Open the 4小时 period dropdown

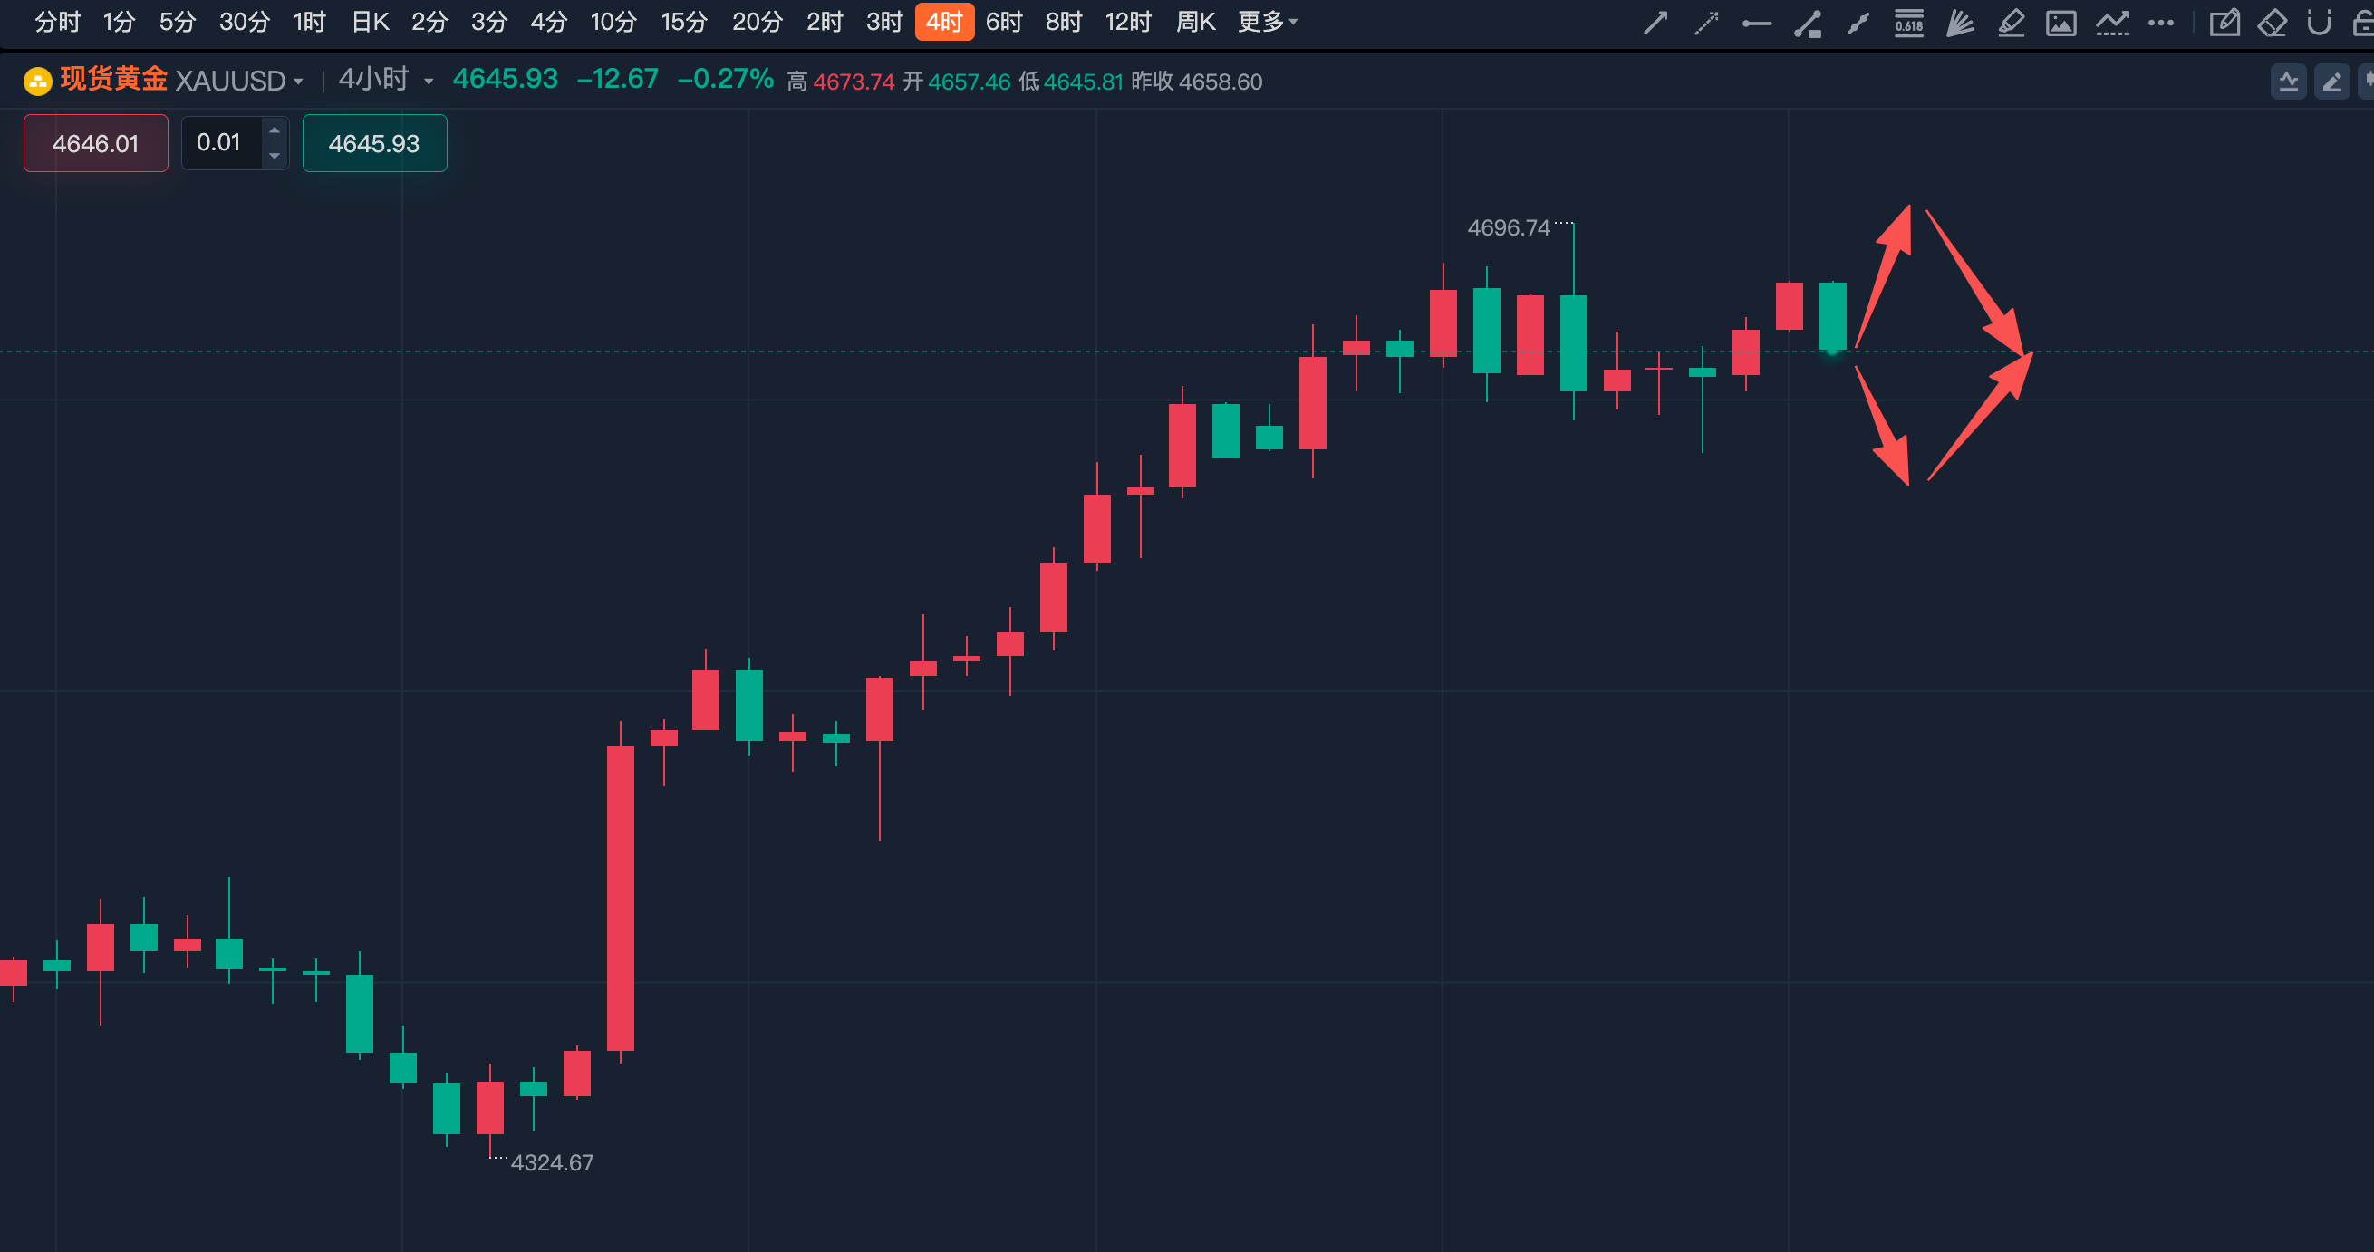385,80
